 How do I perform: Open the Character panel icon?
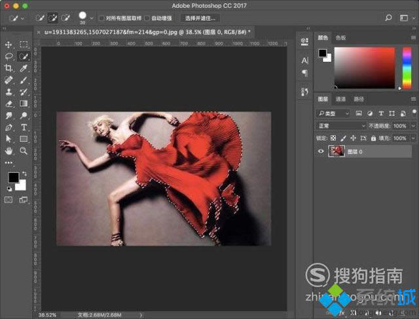click(304, 61)
